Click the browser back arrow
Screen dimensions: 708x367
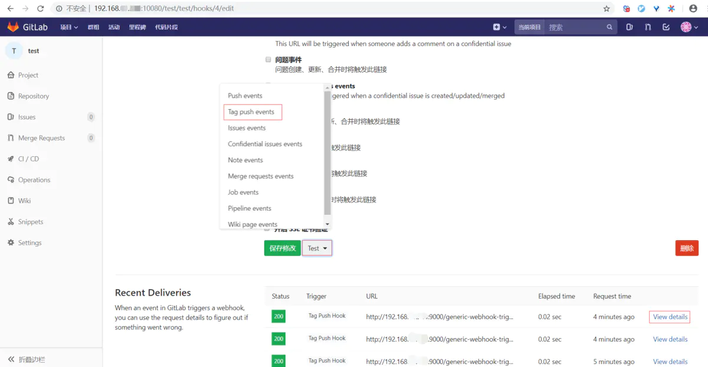10,9
